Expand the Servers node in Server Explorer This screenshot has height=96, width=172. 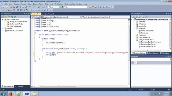[x=2, y=29]
